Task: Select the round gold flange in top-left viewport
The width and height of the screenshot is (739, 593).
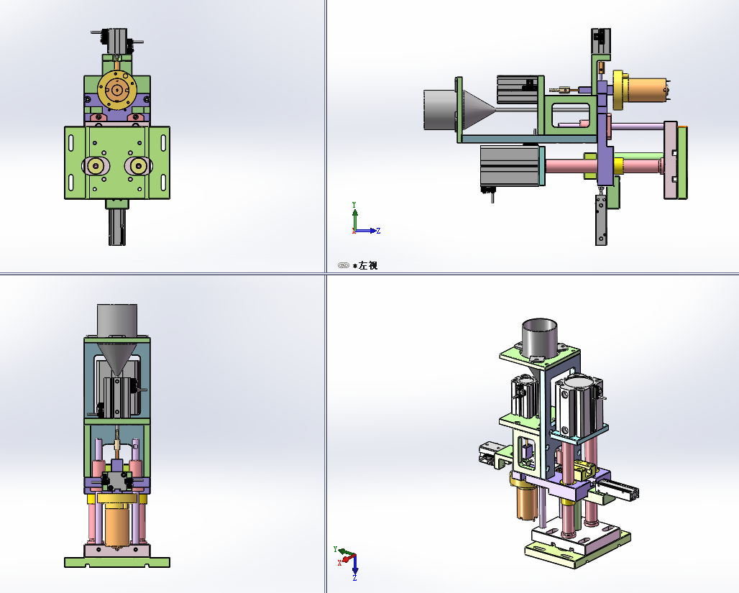Action: (117, 90)
